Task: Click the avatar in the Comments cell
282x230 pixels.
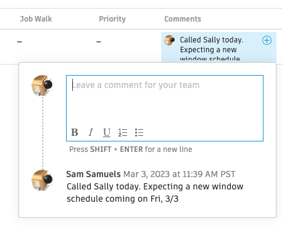Action: point(170,40)
